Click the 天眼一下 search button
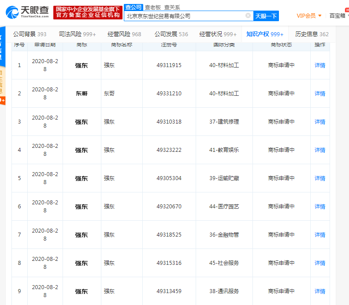The image size is (349, 305). tap(266, 16)
